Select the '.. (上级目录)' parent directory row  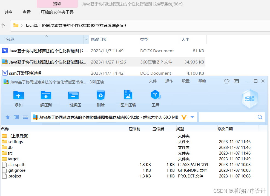134,136
